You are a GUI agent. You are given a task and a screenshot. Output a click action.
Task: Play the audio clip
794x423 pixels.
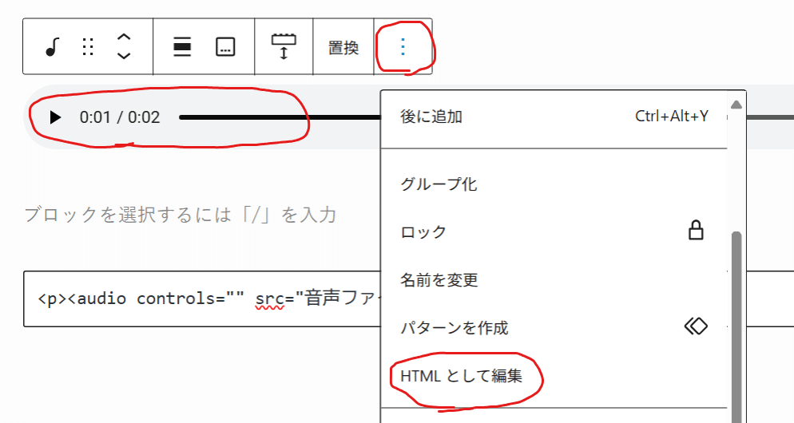pos(55,118)
